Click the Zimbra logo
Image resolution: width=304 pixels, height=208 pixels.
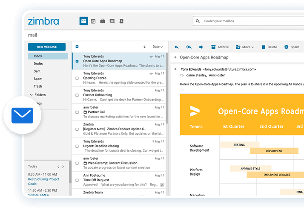pyautogui.click(x=43, y=21)
